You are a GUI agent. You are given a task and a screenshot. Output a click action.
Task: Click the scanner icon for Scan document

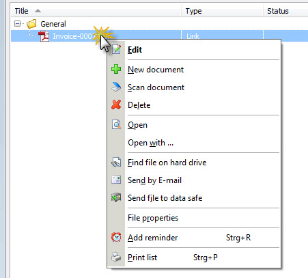tap(116, 87)
